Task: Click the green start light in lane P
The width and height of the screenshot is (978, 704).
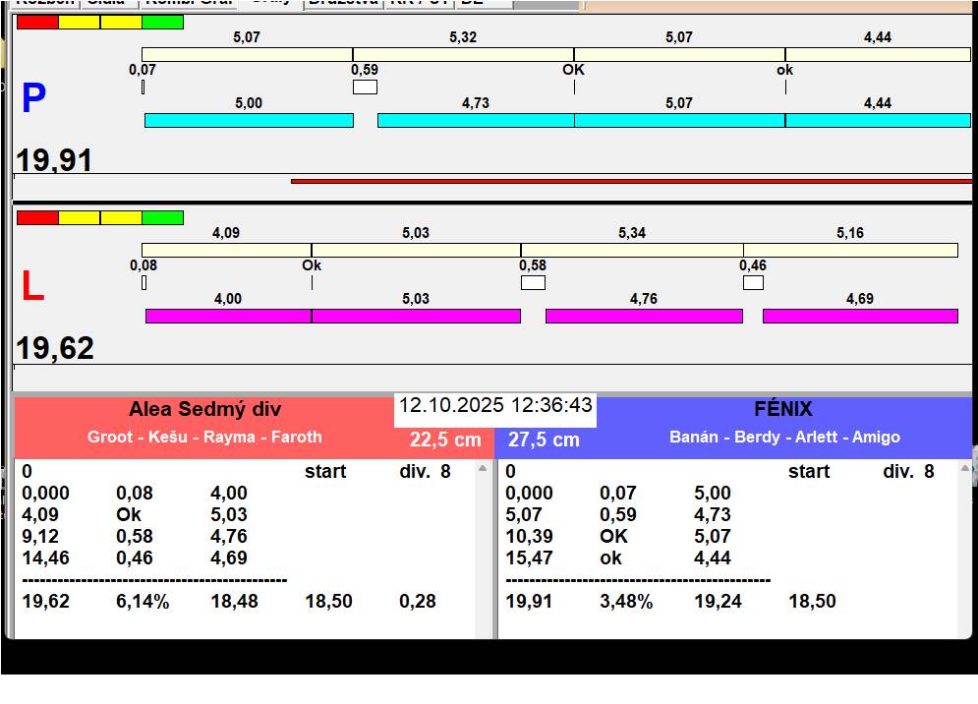Action: [x=163, y=23]
